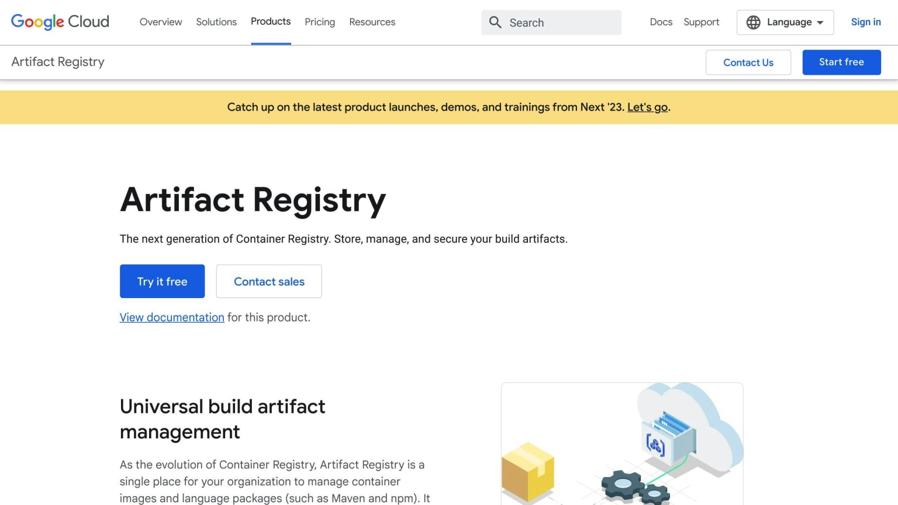
Task: Click the Contact sales button
Action: point(269,281)
